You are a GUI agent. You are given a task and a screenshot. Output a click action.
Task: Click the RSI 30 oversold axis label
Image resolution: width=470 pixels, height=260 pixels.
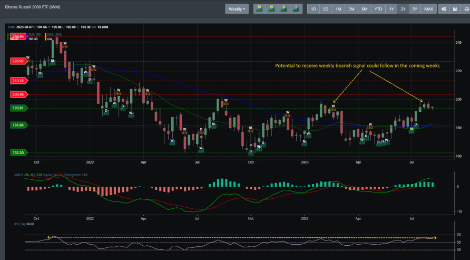[458, 250]
